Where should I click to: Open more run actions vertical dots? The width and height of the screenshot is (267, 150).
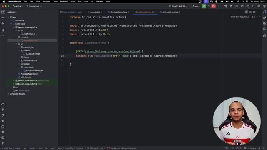(218, 6)
